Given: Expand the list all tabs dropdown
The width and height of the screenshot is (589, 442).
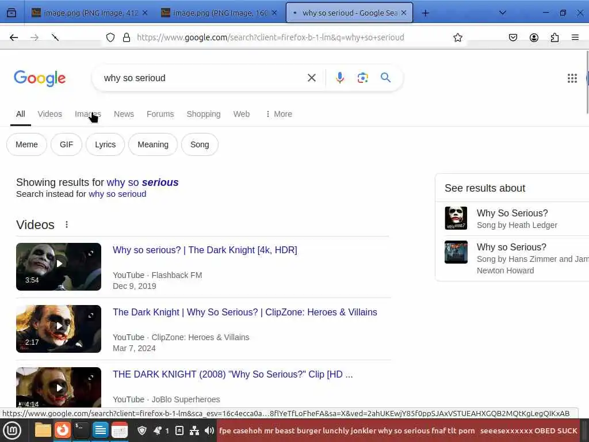Looking at the screenshot, I should tap(503, 13).
